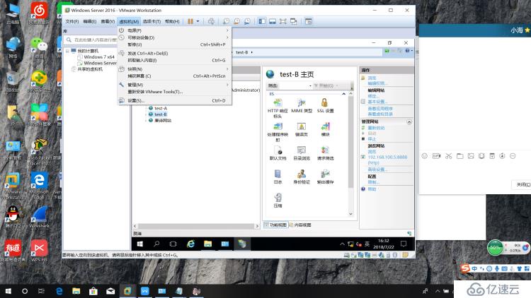Screen dimensions: 531x298
Task: Select test-A site in tree
Action: click(161, 108)
